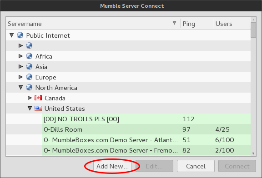This screenshot has width=262, height=178.
Task: Expand the Africa server list
Action: click(x=20, y=56)
